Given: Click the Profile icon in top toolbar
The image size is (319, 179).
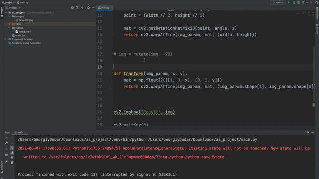Looking at the screenshot, I should (x=303, y=2).
